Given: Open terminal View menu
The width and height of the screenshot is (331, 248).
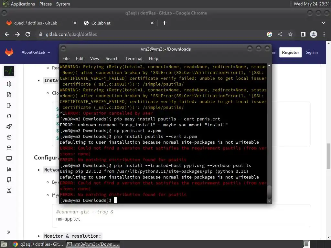Looking at the screenshot, I should point(95,58).
